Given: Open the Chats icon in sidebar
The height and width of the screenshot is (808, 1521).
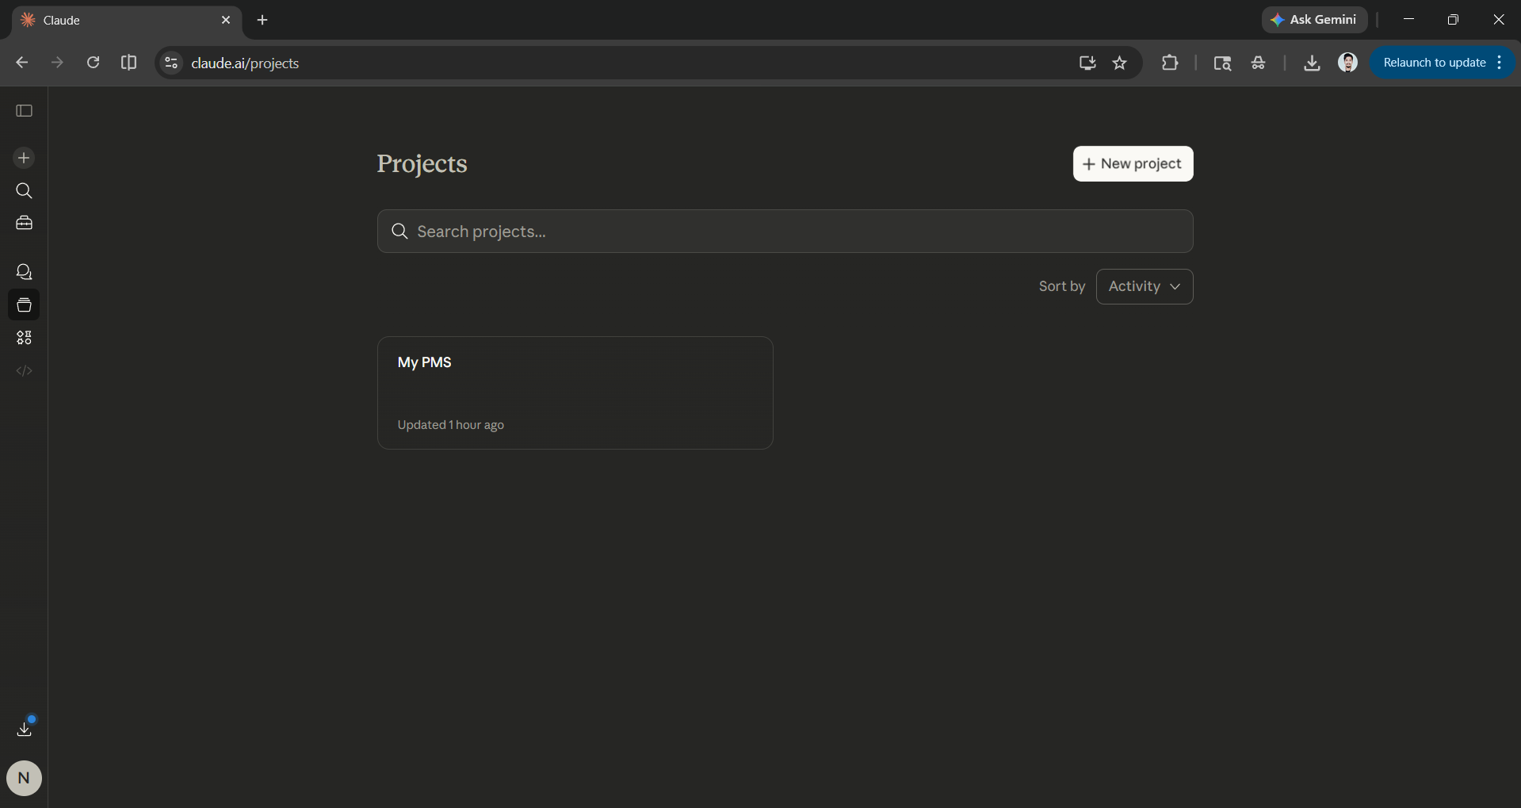Looking at the screenshot, I should 24,272.
